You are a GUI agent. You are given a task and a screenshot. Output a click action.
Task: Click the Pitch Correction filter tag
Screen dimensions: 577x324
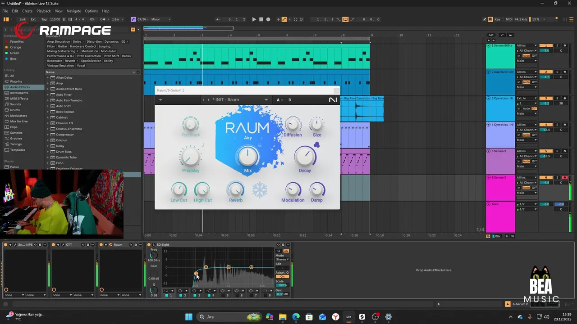89,56
